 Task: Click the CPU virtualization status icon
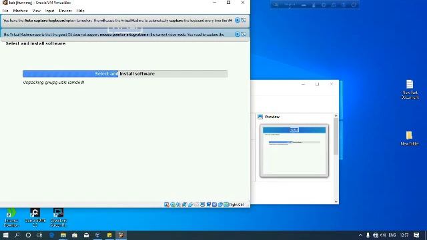(214, 205)
